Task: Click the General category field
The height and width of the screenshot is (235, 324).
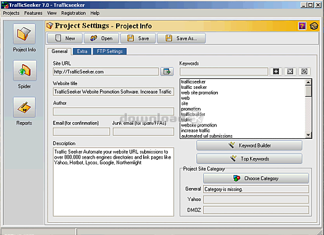Action: click(x=256, y=189)
